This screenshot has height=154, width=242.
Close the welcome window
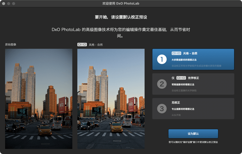point(3,3)
